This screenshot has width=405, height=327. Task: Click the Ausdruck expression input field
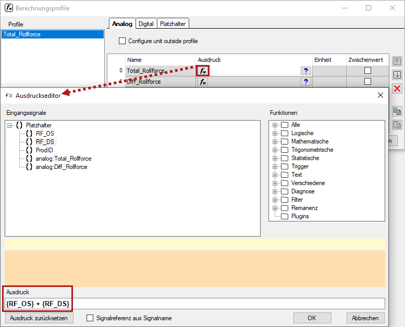click(195, 304)
